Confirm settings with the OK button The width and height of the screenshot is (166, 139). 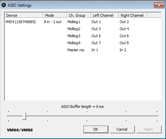coord(96,129)
